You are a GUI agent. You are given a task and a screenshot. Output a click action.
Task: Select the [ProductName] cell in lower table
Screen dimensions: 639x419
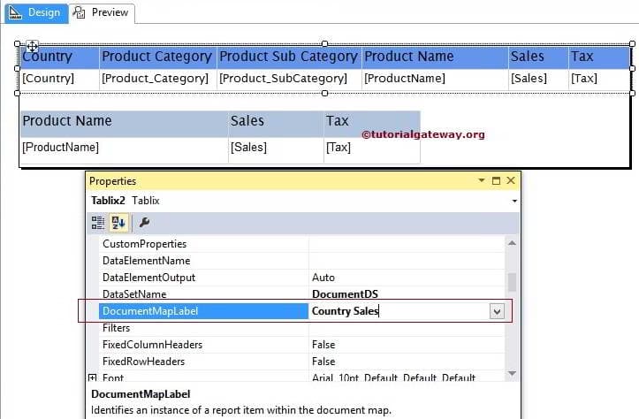point(124,149)
